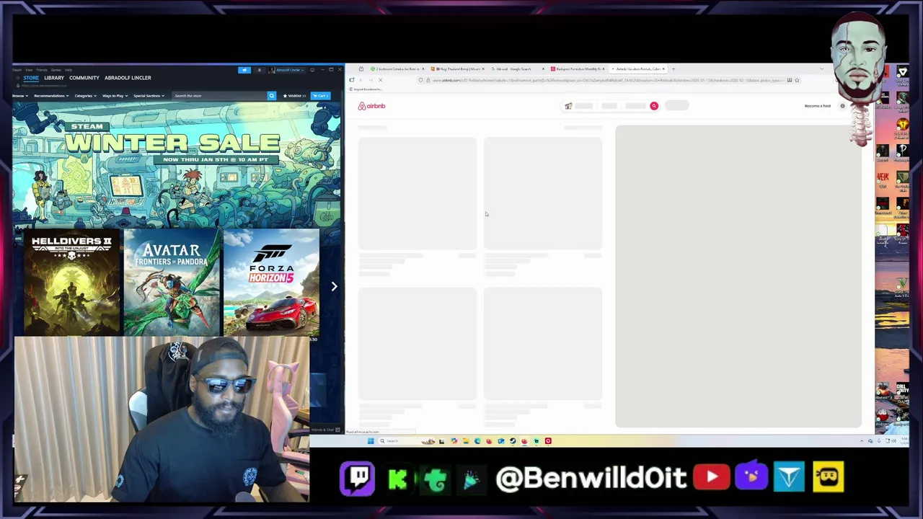
Task: Stop loading page in the browser
Action: pos(380,80)
